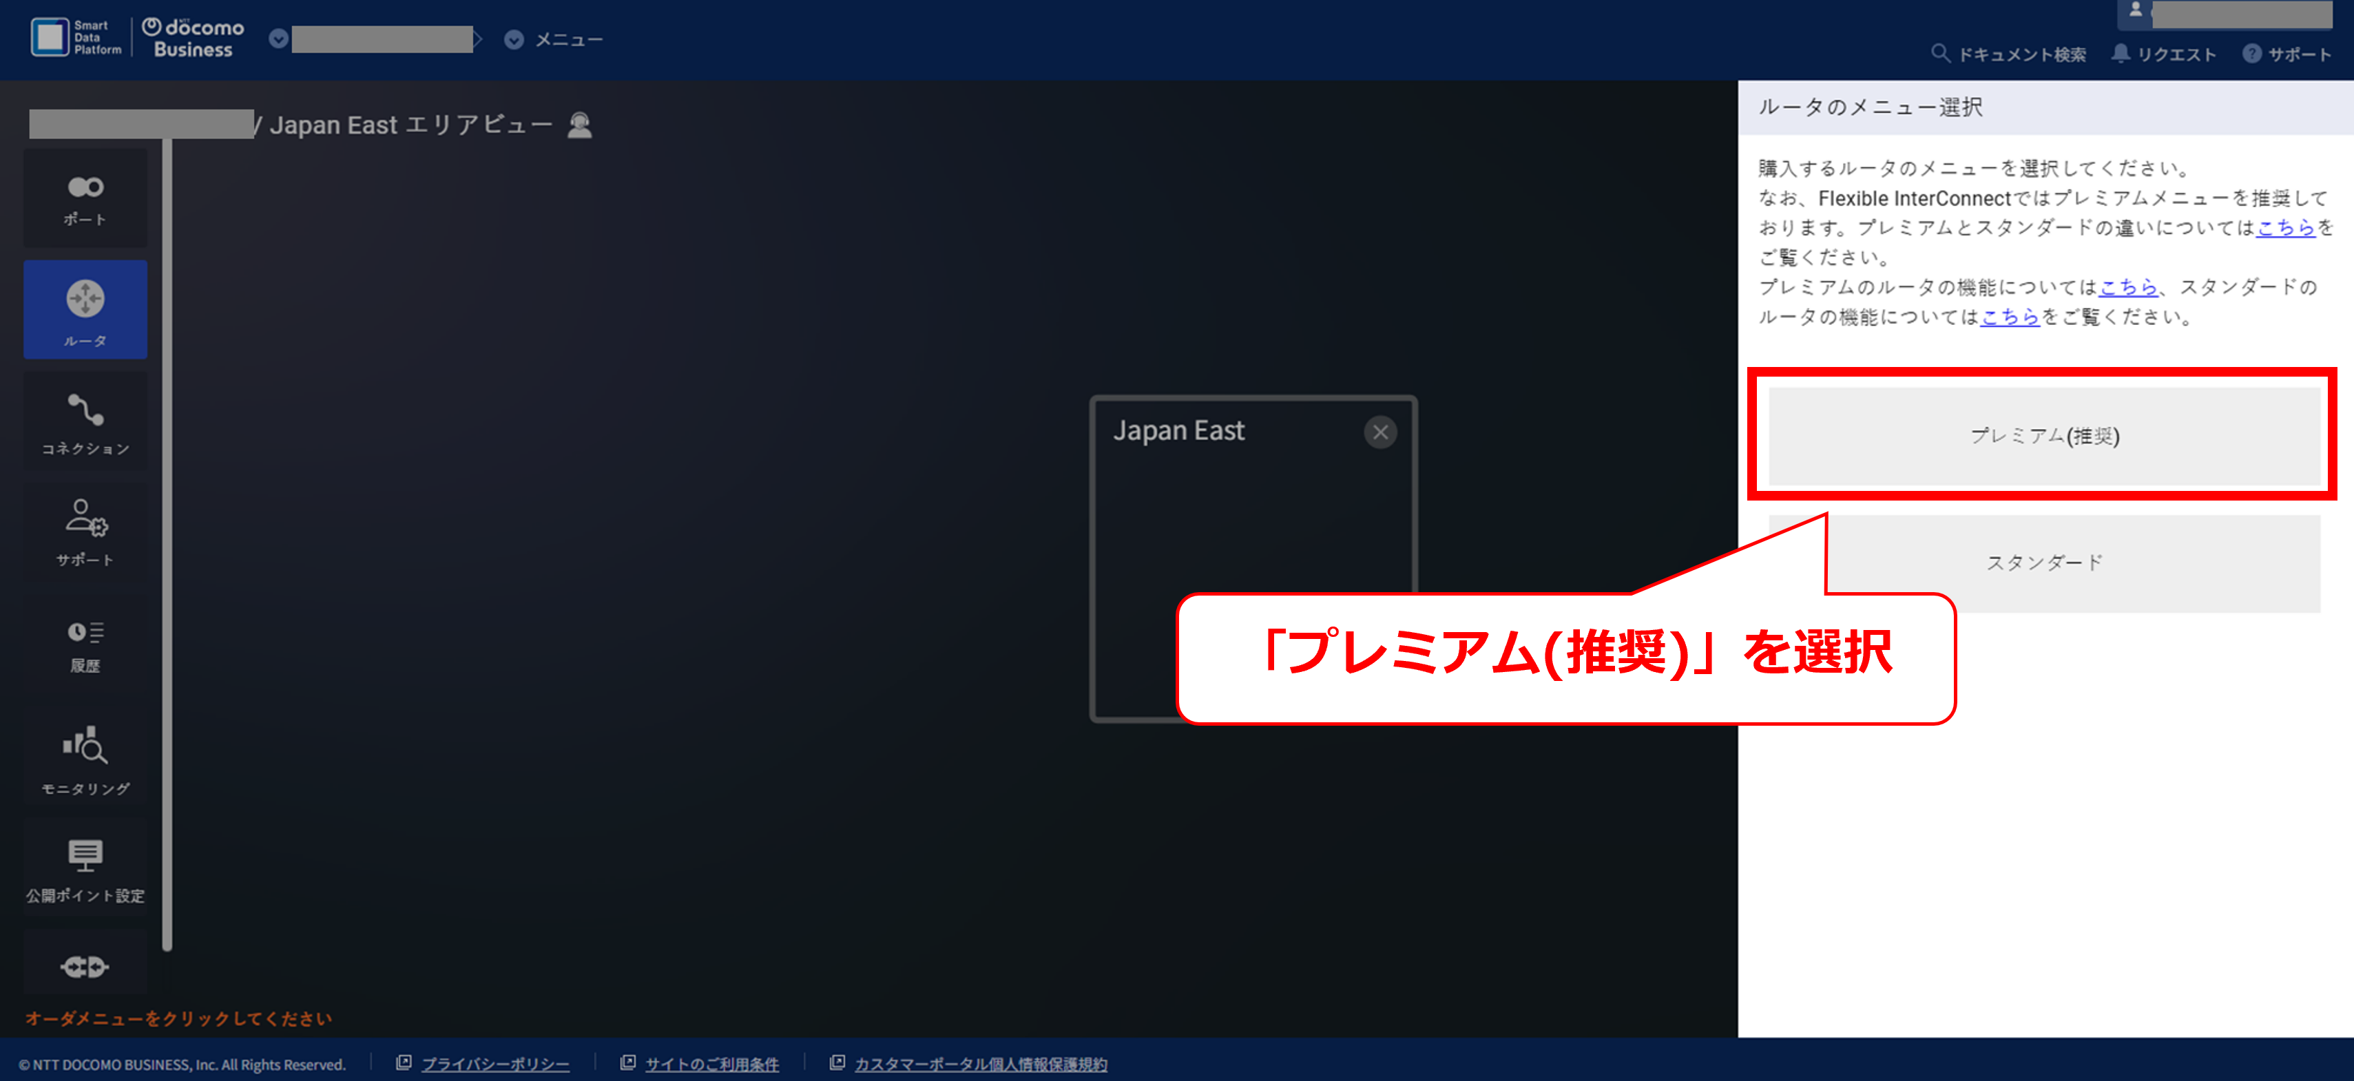Select the ルータ (Router) sidebar icon
This screenshot has height=1081, width=2354.
coord(85,310)
